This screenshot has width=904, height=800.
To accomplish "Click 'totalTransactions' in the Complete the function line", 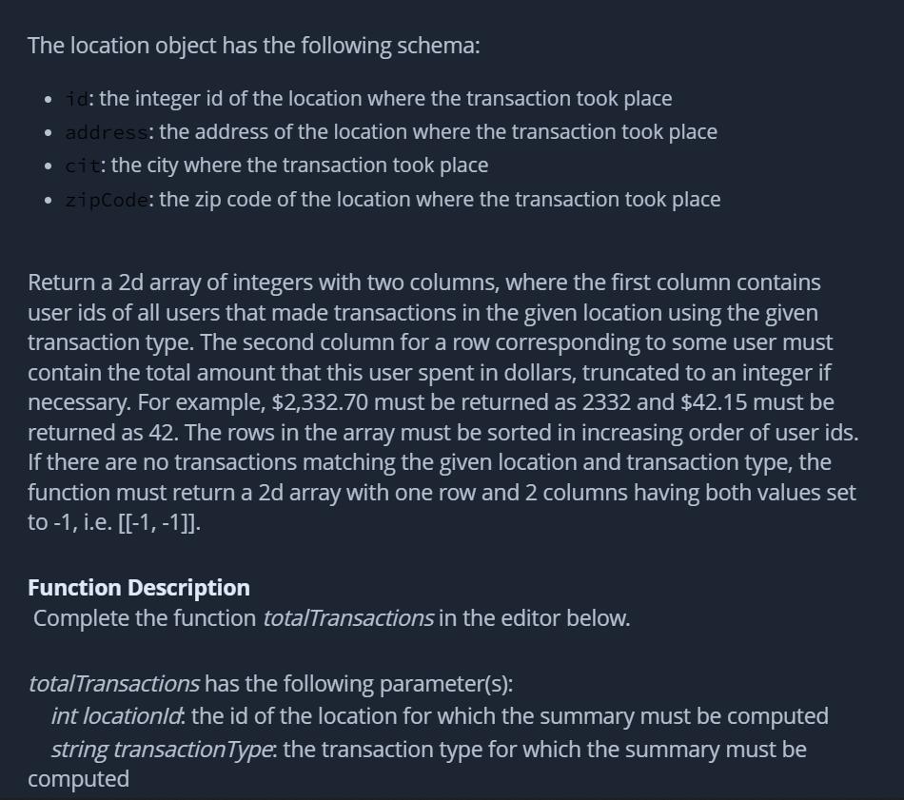I will click(348, 618).
